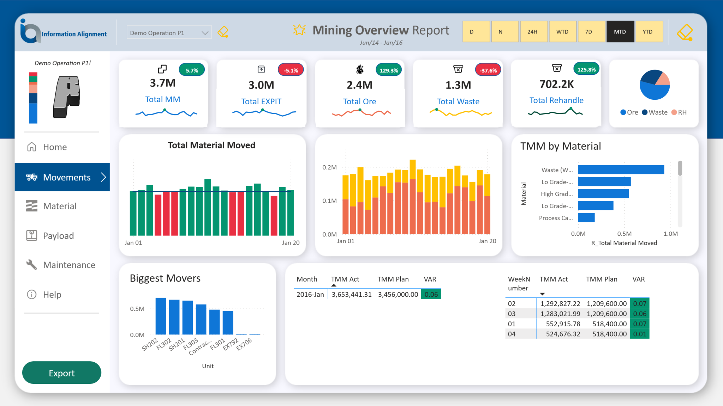Click the Home house icon

[32, 147]
